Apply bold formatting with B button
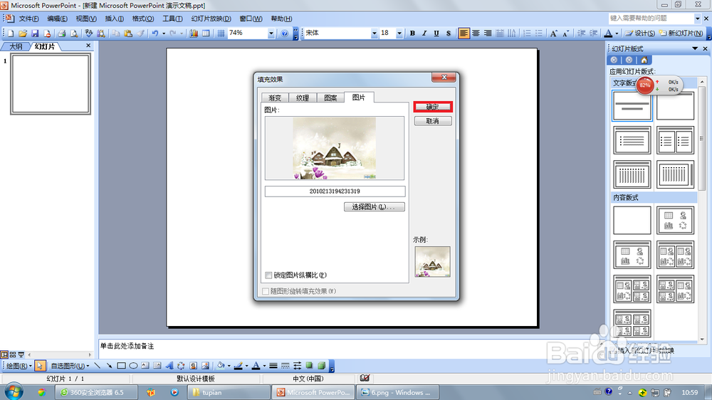712x400 pixels. coord(412,33)
